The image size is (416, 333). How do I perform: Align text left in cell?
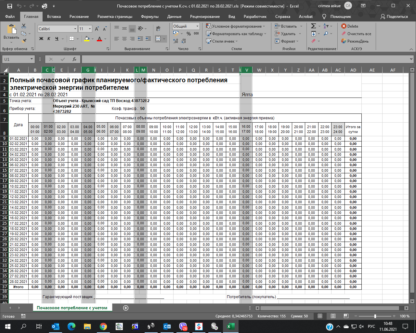click(117, 39)
